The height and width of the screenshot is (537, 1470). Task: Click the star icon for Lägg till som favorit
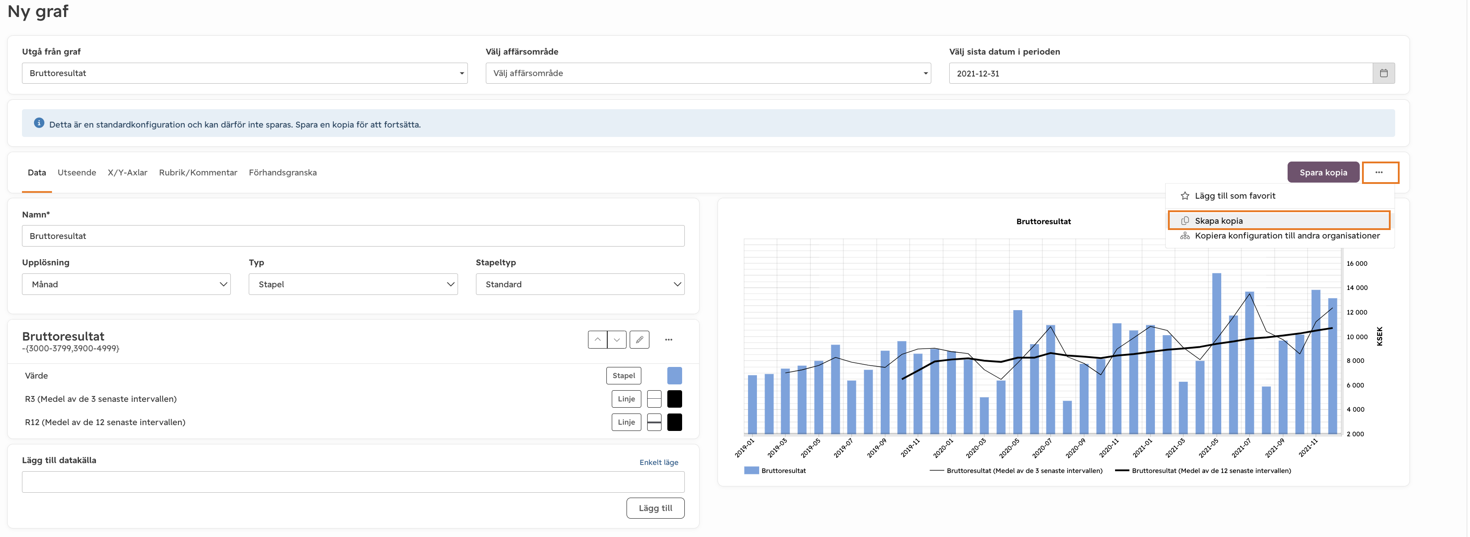pos(1185,196)
